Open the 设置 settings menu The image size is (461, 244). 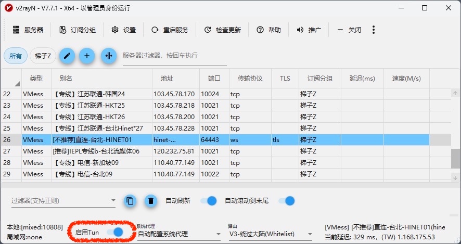[124, 30]
